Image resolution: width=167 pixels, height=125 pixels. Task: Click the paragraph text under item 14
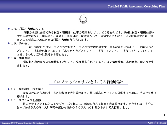coord(86,36)
